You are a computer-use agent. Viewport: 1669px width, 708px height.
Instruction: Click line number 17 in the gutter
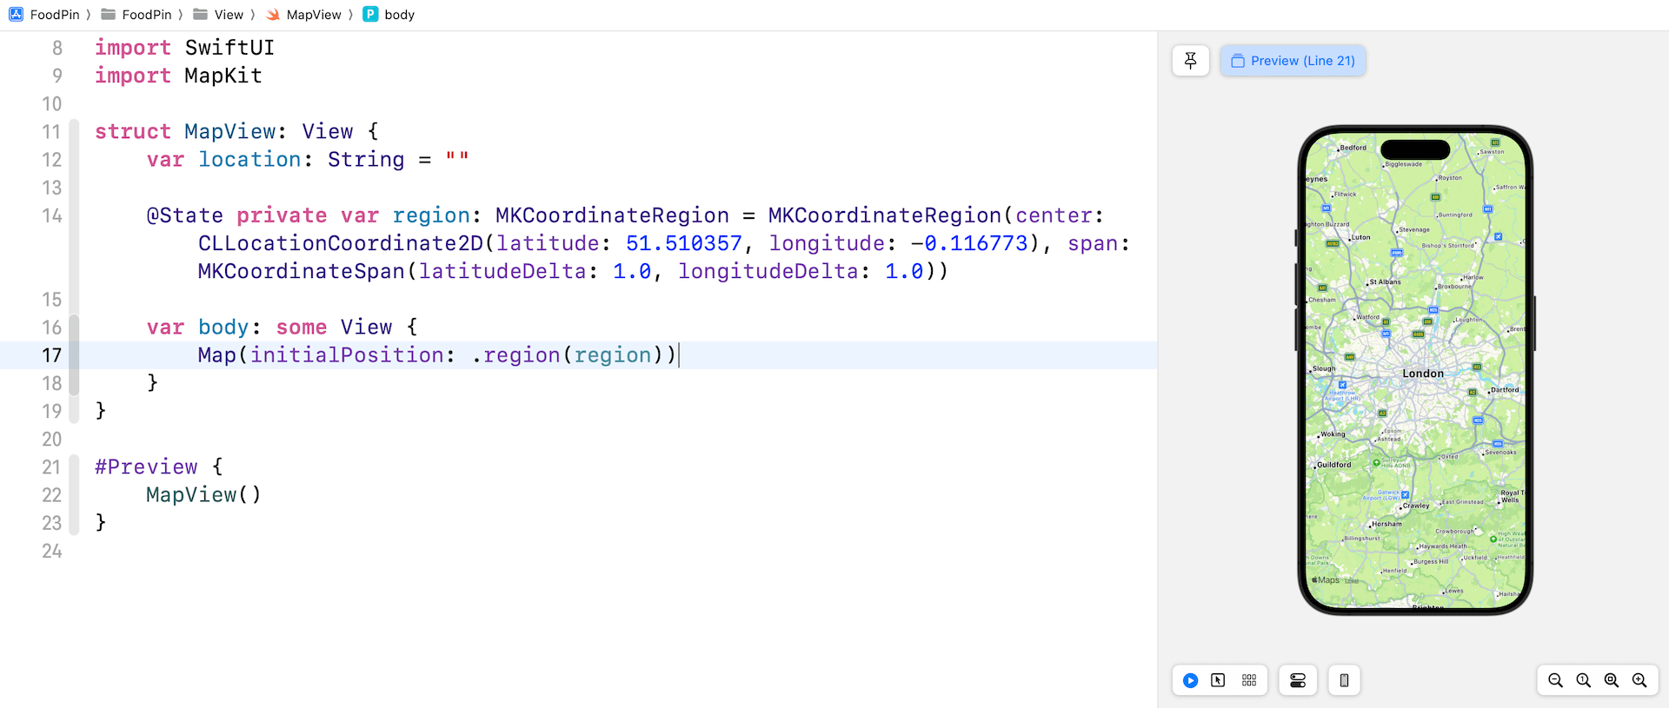51,355
